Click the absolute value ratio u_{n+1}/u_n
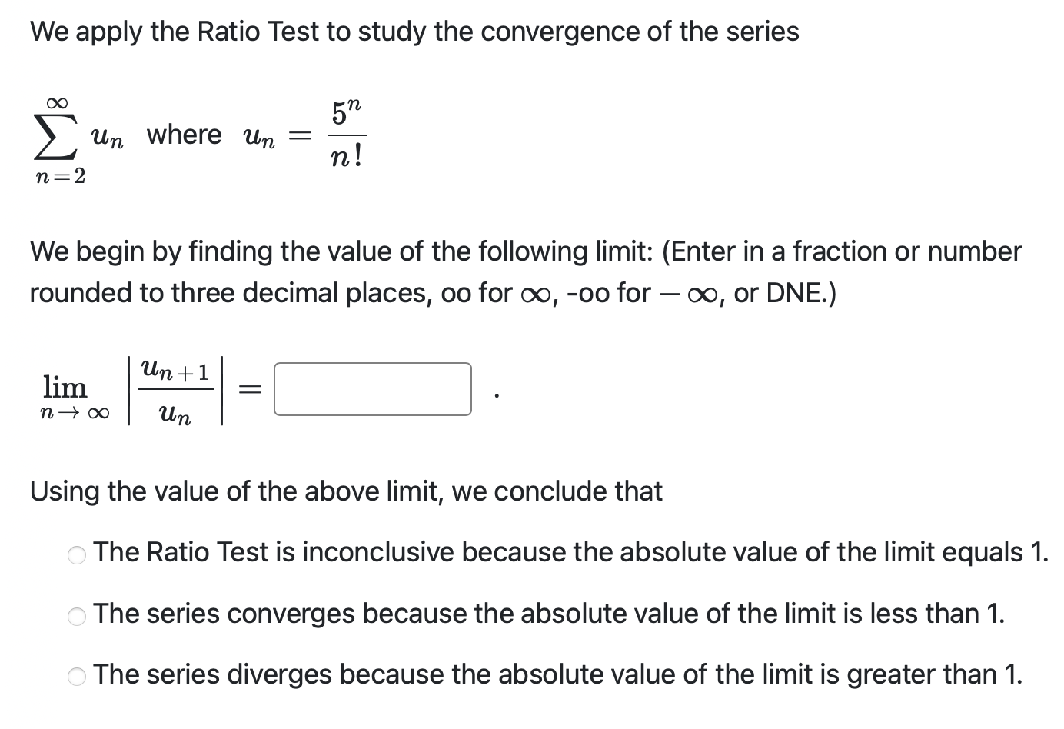The width and height of the screenshot is (1064, 729). [x=175, y=389]
